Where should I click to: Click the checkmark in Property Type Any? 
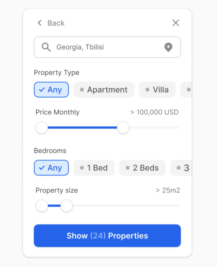[42, 90]
